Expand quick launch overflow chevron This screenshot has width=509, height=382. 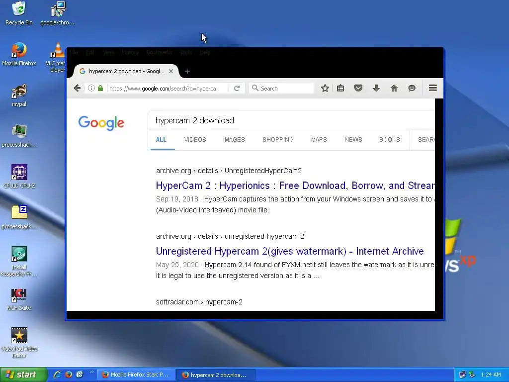[x=91, y=372]
